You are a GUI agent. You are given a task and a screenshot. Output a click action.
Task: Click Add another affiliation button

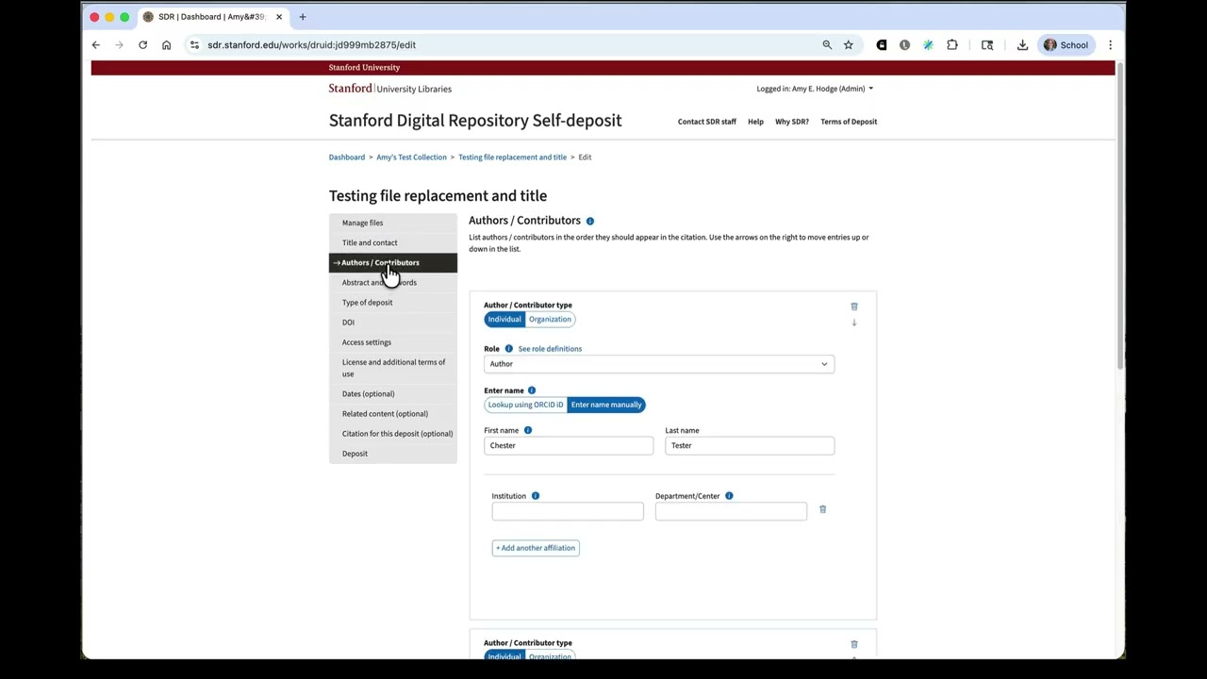536,548
